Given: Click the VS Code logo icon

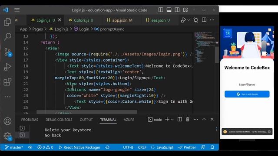Looking at the screenshot, I should [6, 10].
